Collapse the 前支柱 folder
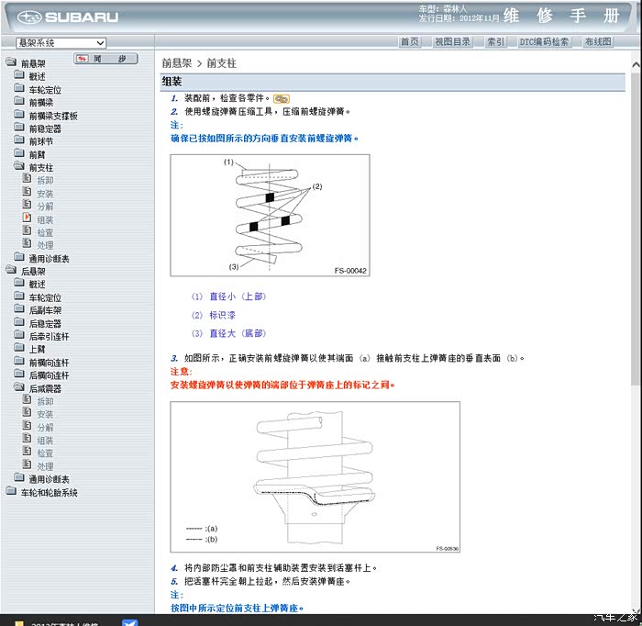This screenshot has width=642, height=626. [19, 168]
